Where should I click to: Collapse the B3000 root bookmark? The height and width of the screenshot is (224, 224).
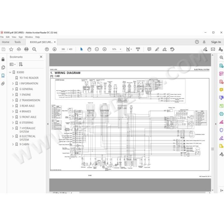[x=10, y=72]
